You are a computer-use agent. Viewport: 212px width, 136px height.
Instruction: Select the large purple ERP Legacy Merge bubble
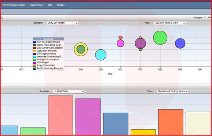(141, 44)
